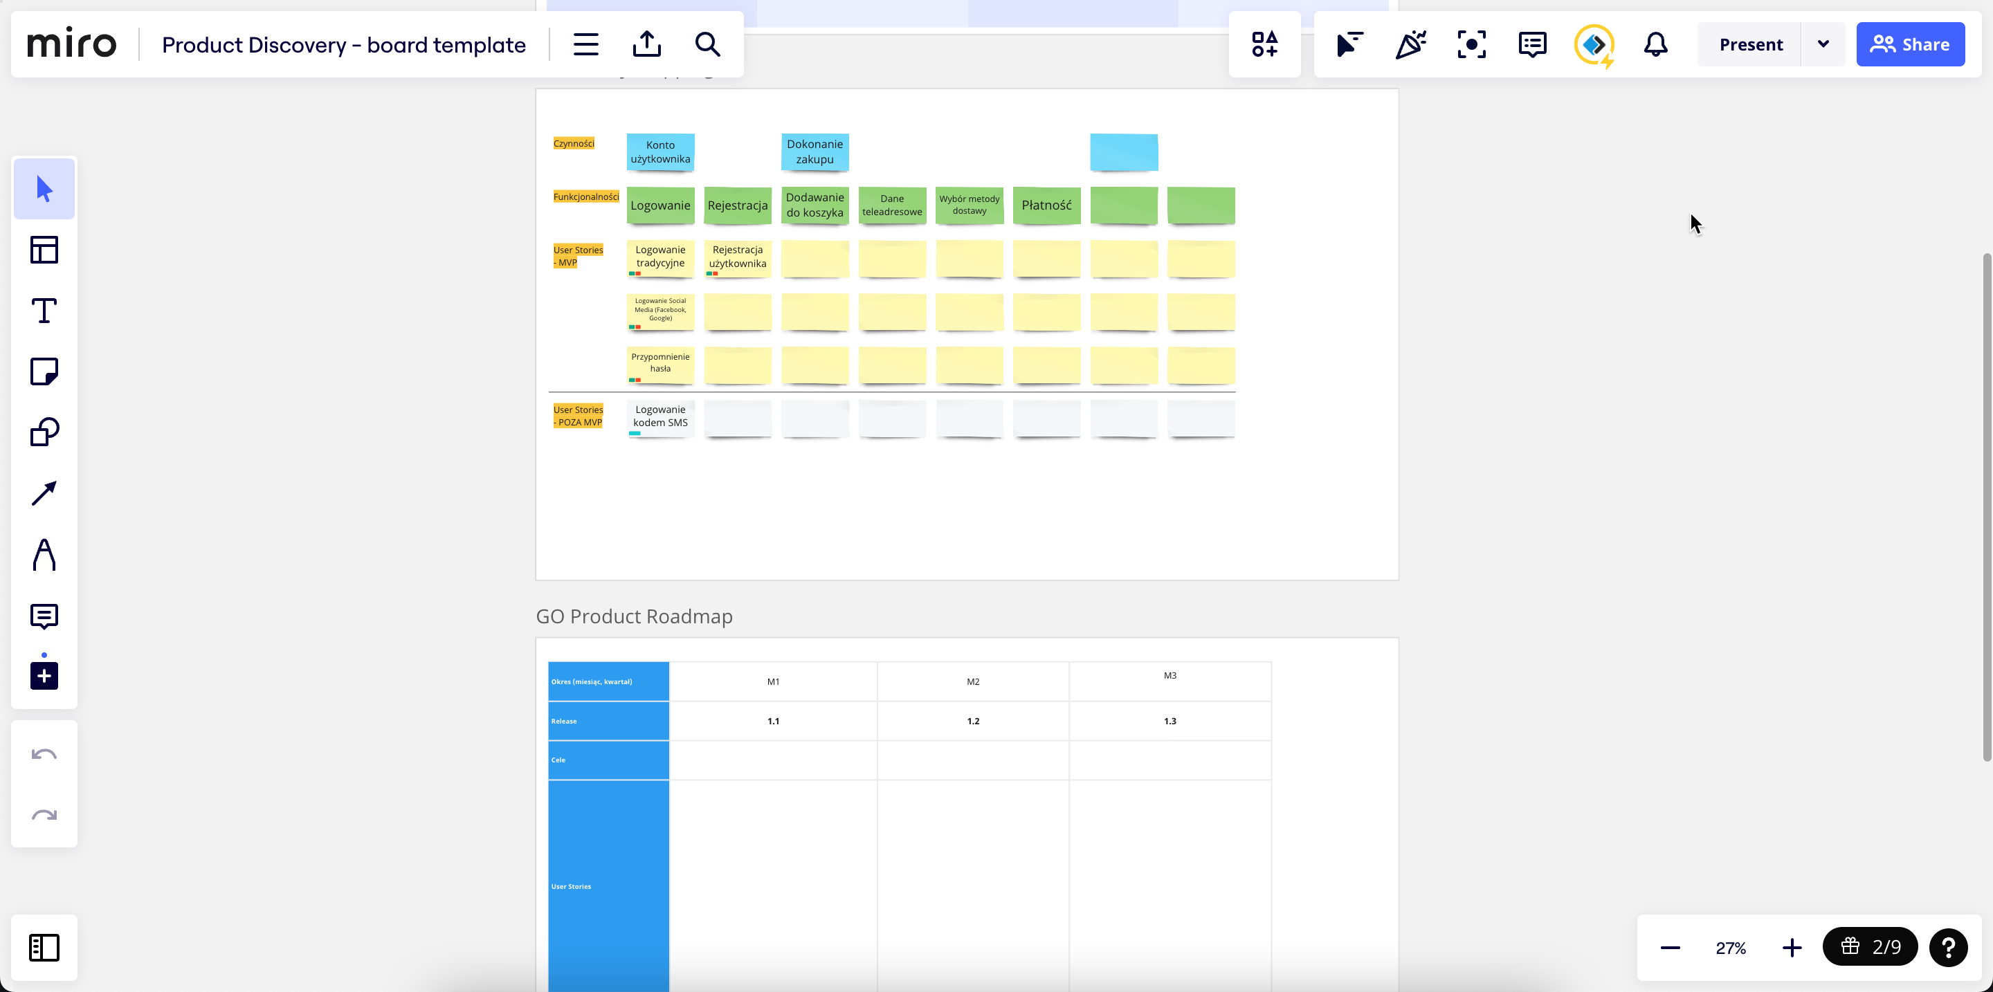This screenshot has height=992, width=1993.
Task: Open more apps plus button
Action: pyautogui.click(x=44, y=676)
